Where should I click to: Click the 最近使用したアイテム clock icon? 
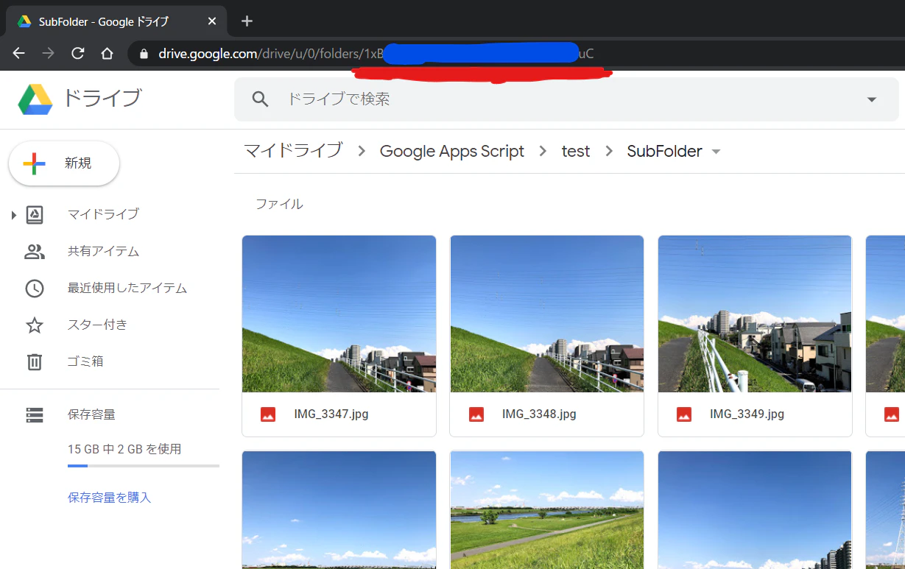point(35,289)
